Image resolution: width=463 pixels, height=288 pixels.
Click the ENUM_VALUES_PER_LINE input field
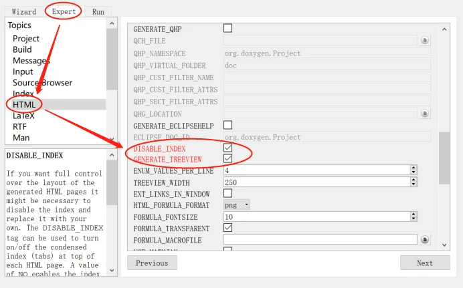(317, 170)
